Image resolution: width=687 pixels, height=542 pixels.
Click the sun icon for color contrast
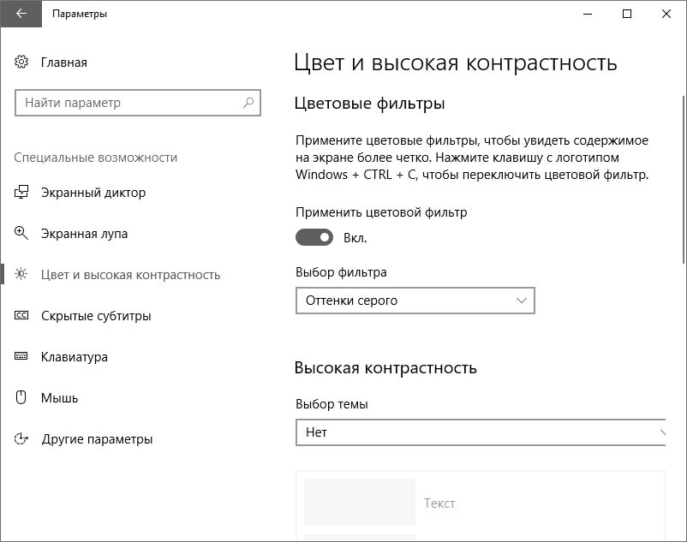point(21,275)
